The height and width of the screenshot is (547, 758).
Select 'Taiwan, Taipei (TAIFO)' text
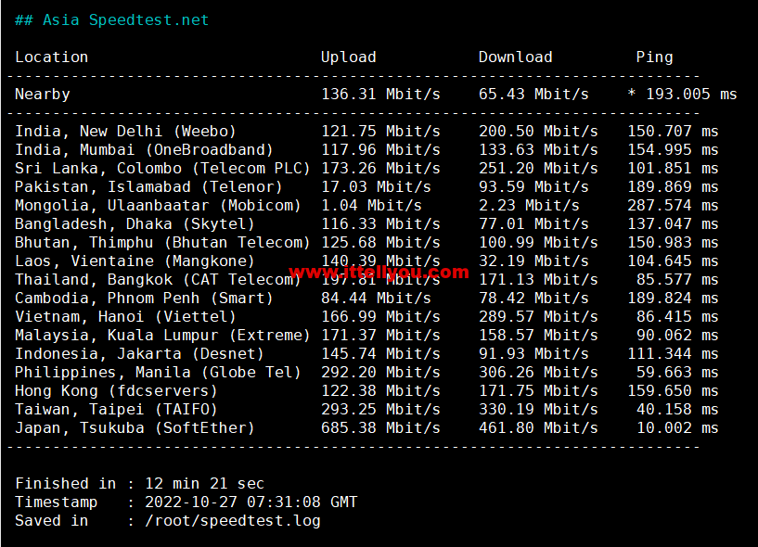(117, 410)
